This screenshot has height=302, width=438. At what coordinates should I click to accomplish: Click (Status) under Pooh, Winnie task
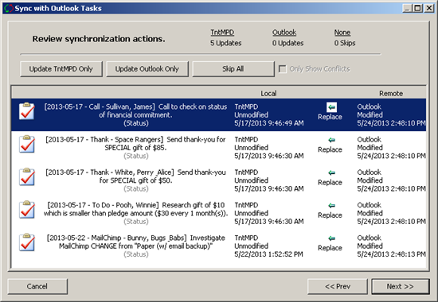[135, 222]
